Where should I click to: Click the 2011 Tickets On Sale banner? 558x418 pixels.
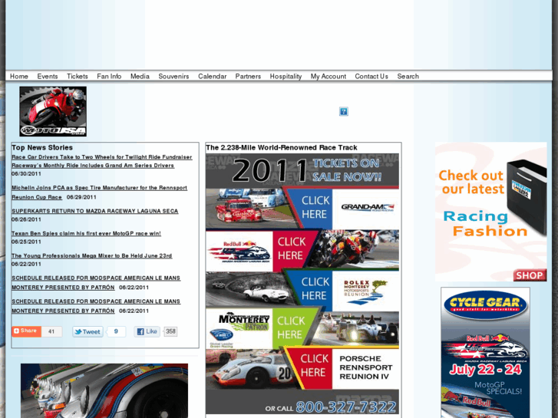tap(302, 170)
